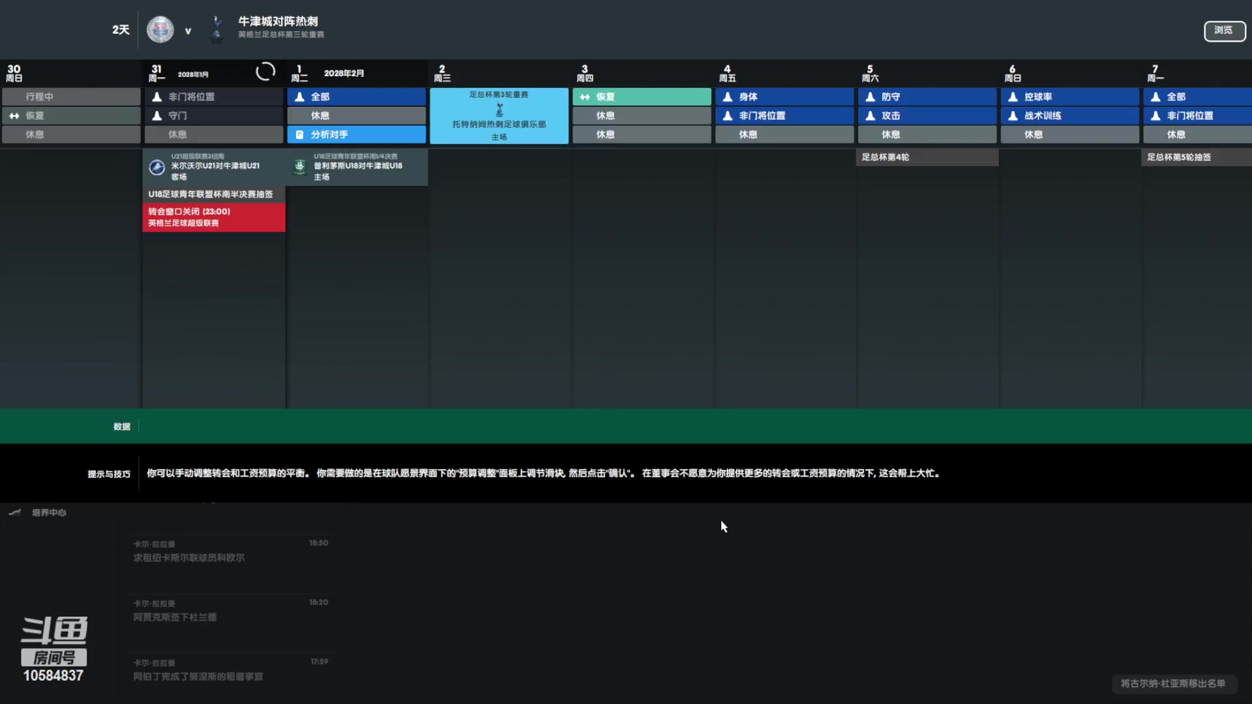Screen dimensions: 1252x704
Task: Click recovery arrows icon on day 3
Action: coord(585,96)
